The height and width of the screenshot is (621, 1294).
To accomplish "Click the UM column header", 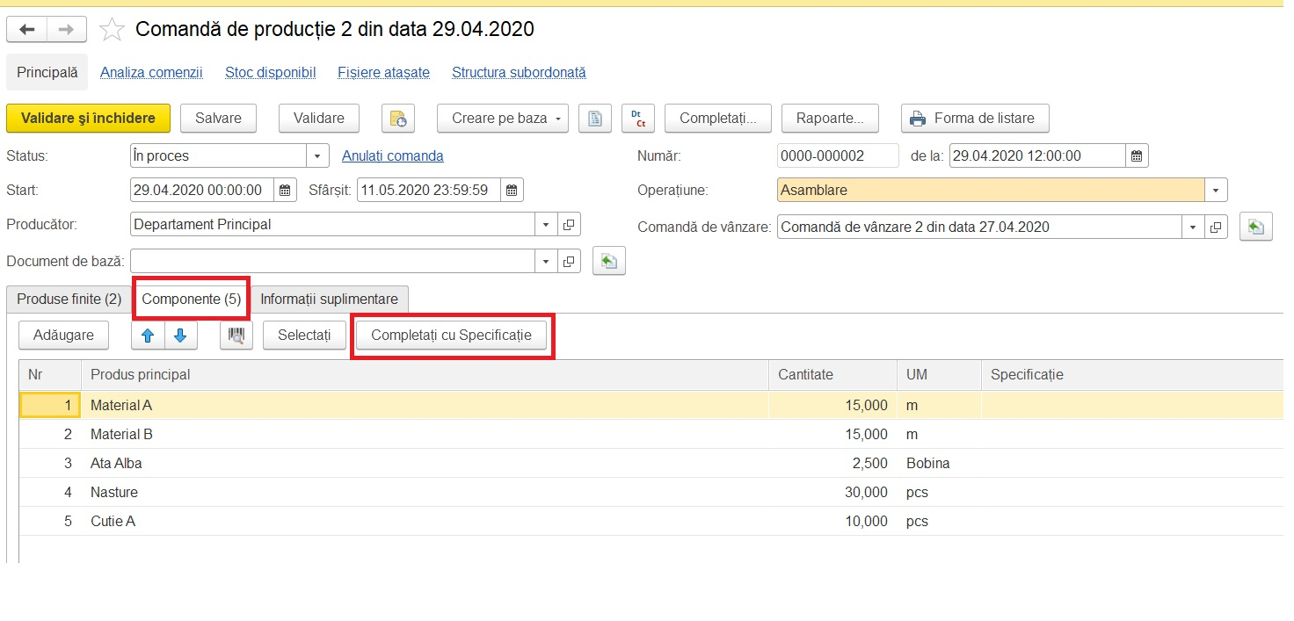I will point(939,375).
